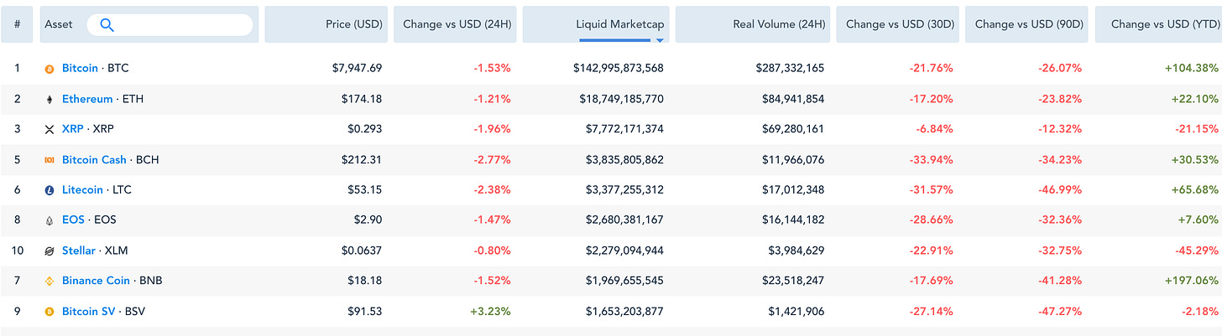Select Bitcoin SV 90D change -47.27%
1222x336 pixels.
pyautogui.click(x=1062, y=310)
